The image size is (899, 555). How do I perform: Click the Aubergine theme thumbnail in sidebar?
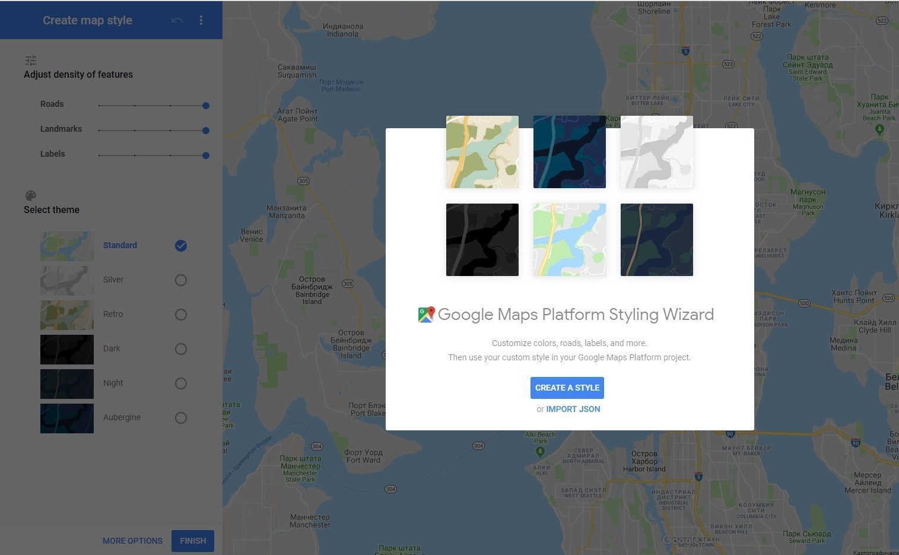(x=67, y=418)
